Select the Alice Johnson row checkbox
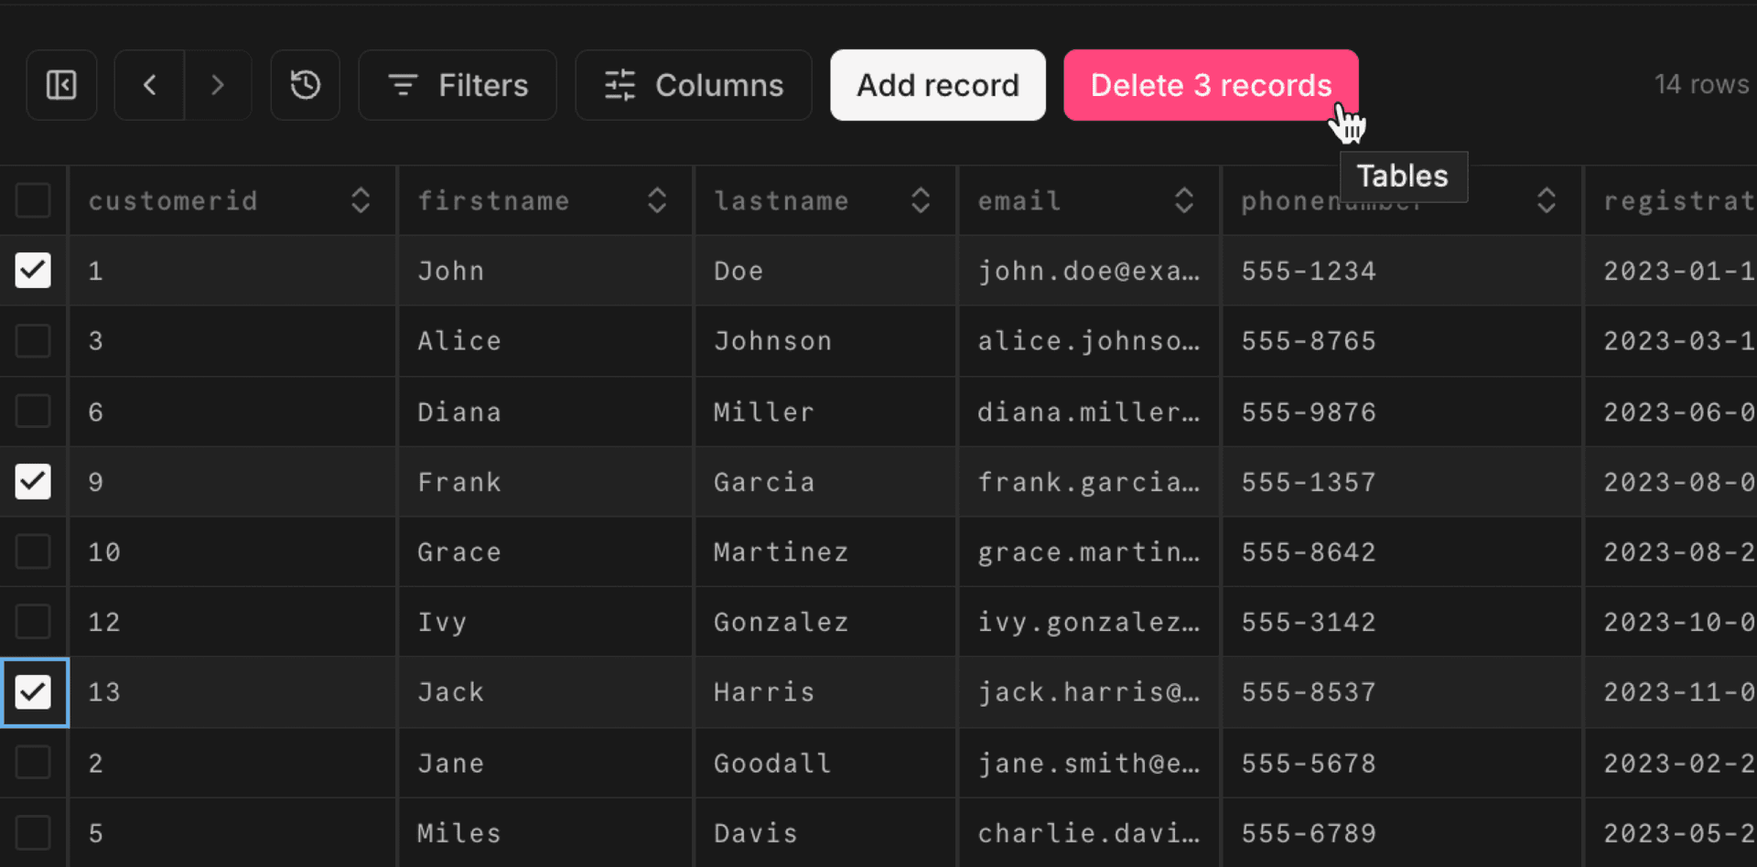Viewport: 1757px width, 867px height. click(34, 341)
